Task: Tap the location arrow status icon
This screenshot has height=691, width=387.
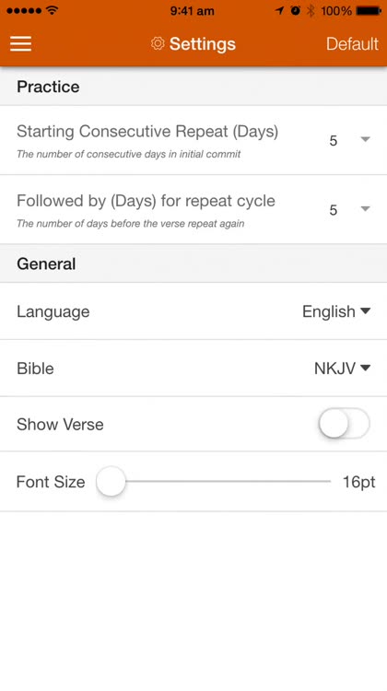Action: click(x=279, y=10)
